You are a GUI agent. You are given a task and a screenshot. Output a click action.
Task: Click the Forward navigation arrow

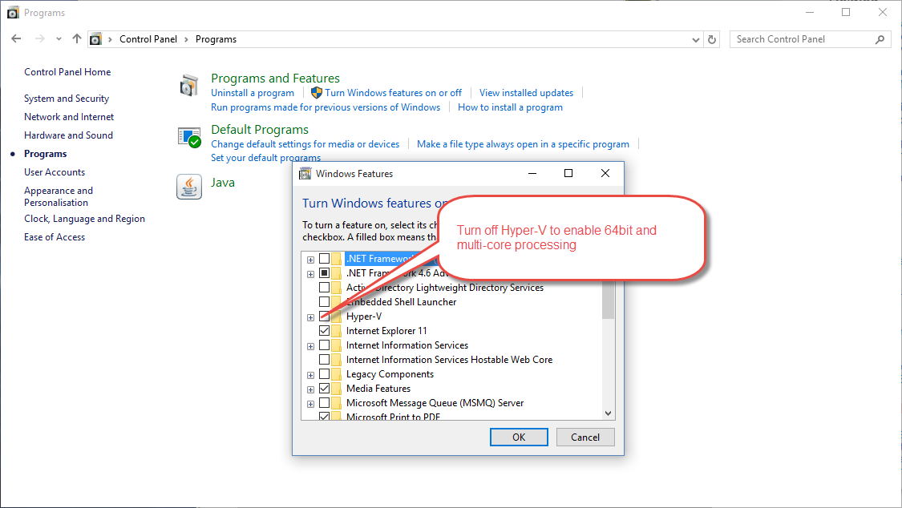tap(40, 38)
